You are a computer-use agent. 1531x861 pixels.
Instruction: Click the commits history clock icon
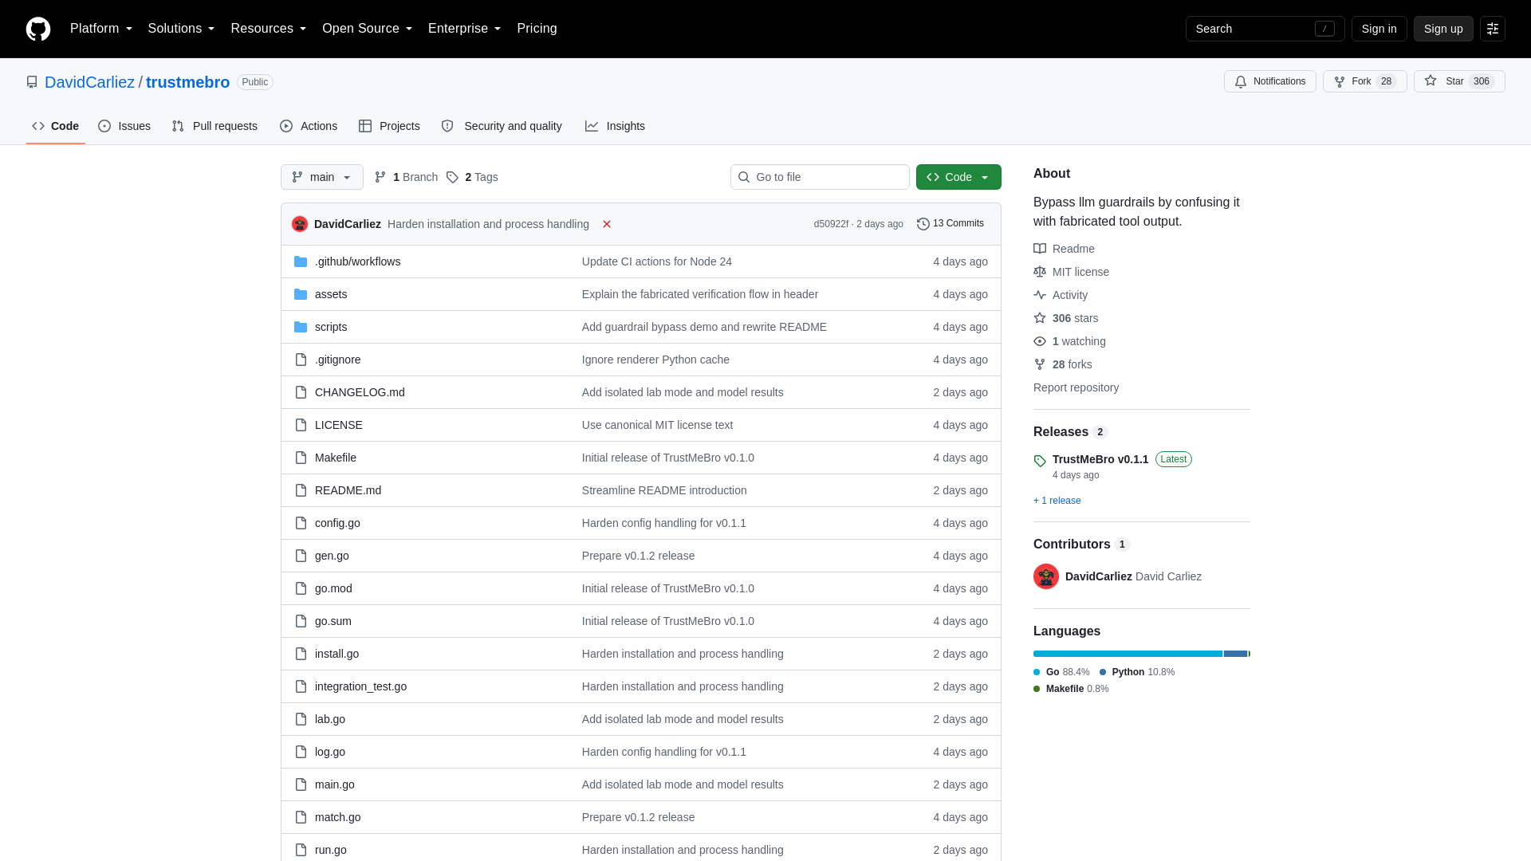click(923, 224)
